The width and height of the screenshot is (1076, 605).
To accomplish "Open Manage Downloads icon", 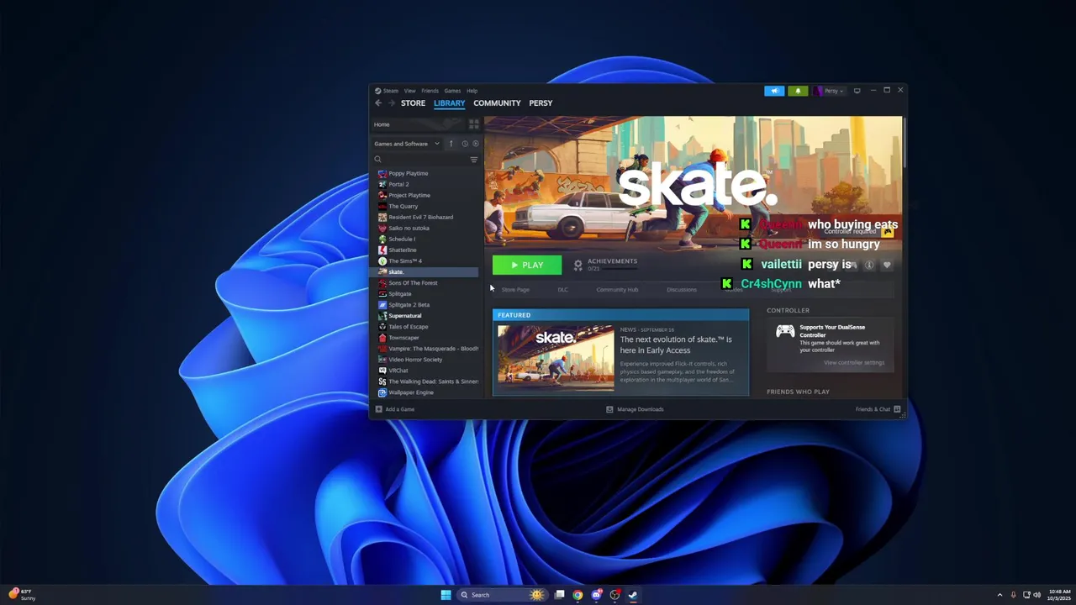I will tap(609, 409).
